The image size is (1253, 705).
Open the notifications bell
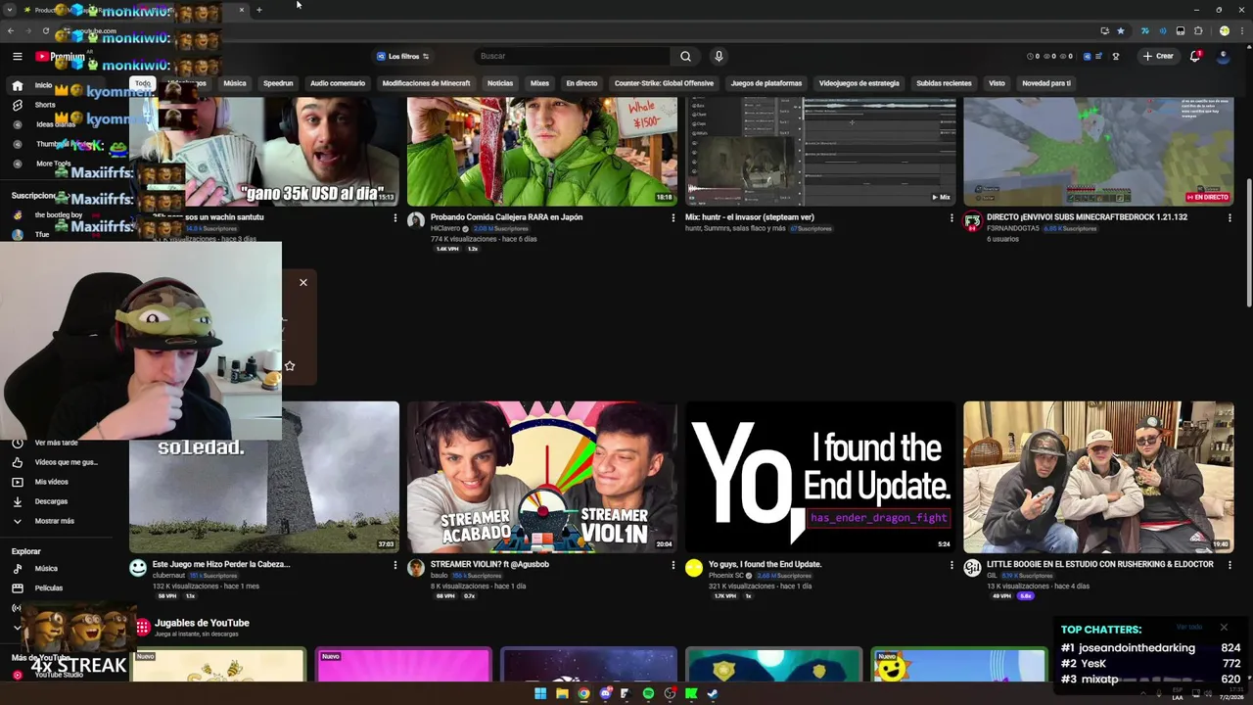pos(1194,56)
